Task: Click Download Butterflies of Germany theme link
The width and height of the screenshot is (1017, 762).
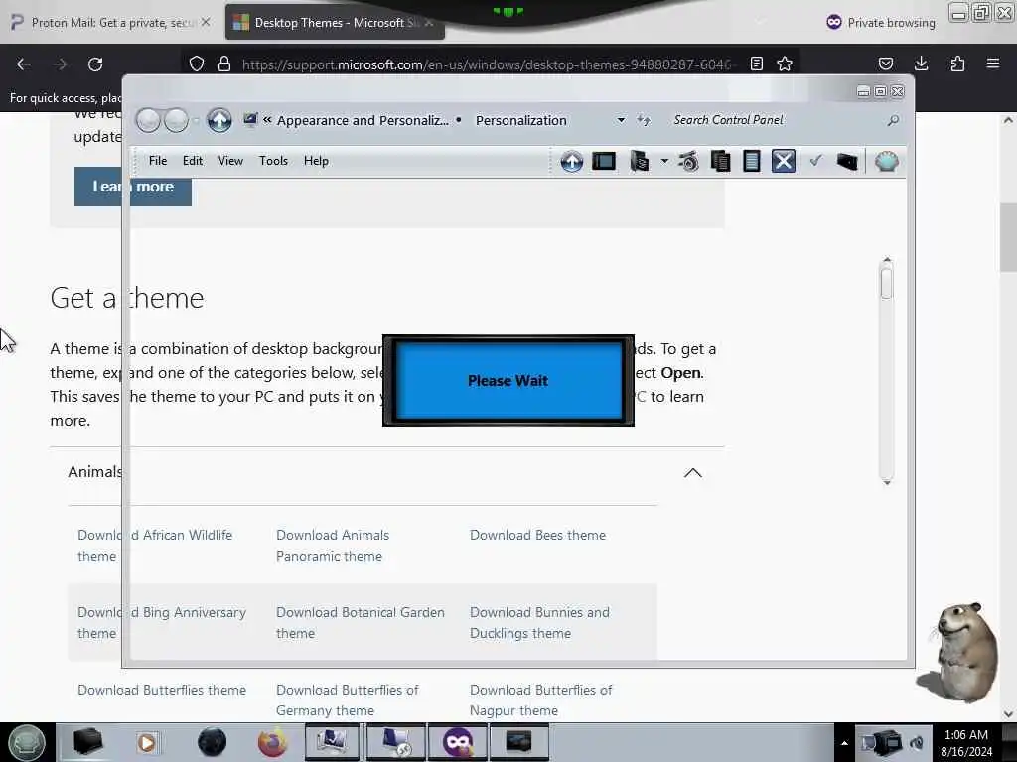Action: tap(348, 700)
